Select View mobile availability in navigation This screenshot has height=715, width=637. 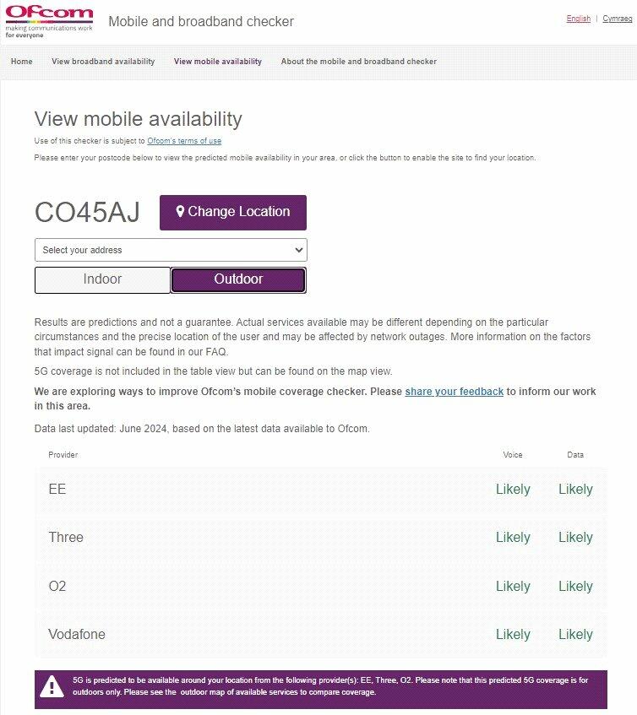pos(218,62)
